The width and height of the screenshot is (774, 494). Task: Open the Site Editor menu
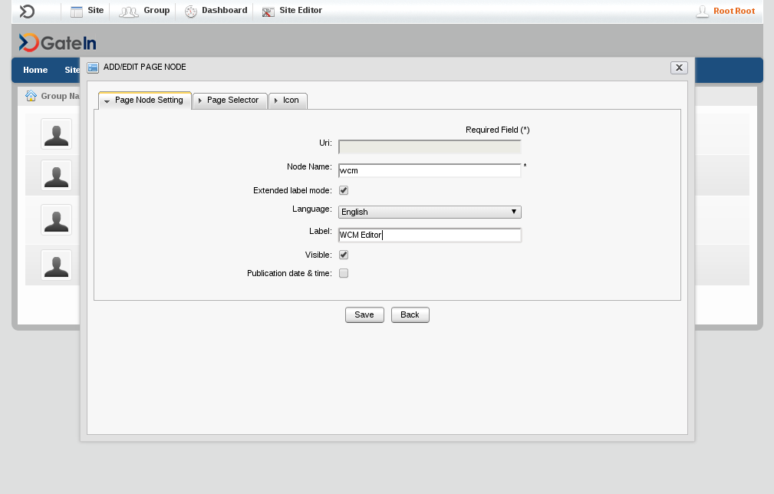301,11
